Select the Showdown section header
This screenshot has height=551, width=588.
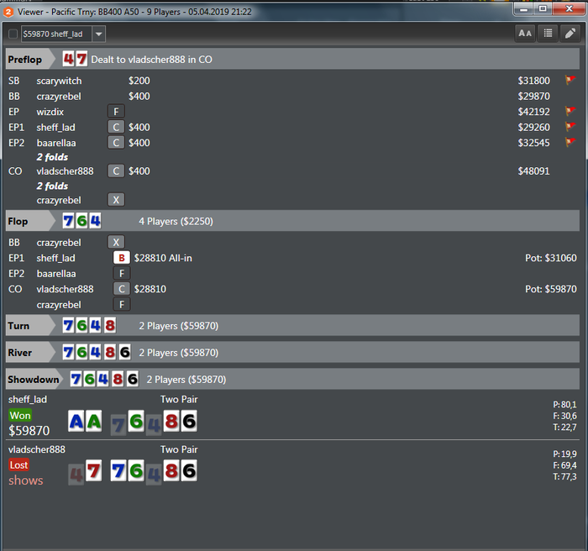point(292,379)
